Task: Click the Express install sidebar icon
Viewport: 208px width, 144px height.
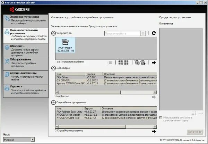Action: pyautogui.click(x=7, y=19)
